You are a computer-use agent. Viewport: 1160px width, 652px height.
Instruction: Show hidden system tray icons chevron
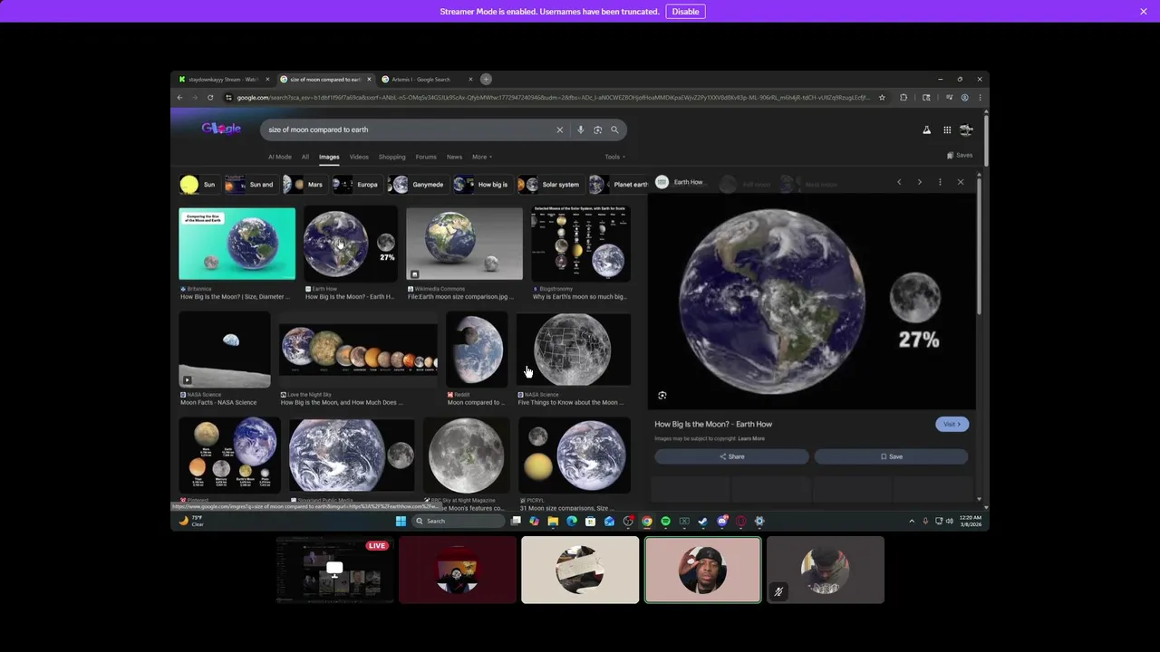click(x=912, y=521)
